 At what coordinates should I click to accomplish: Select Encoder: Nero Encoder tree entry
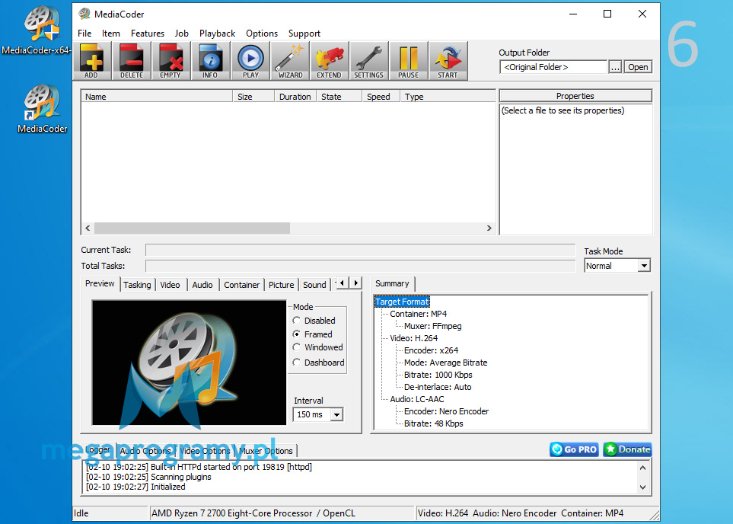447,411
